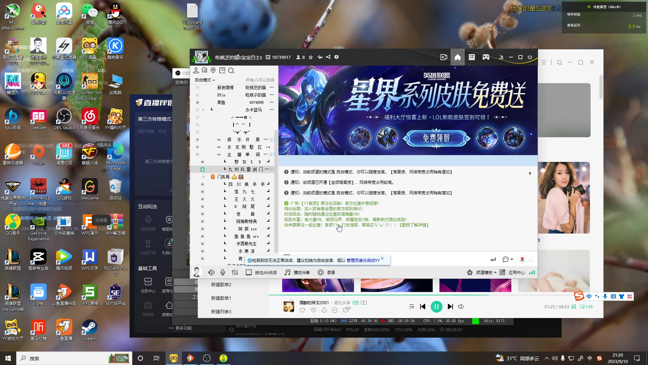Click the 播放伴奏 button
The image size is (648, 365).
pyautogui.click(x=297, y=272)
